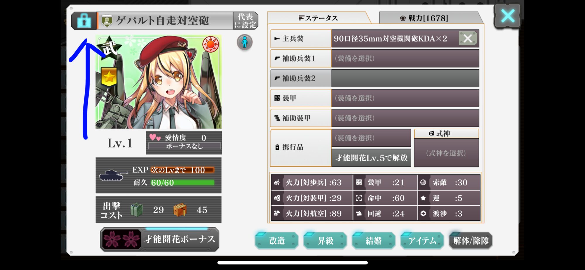Image resolution: width=585 pixels, height=270 pixels.
Task: Click the 耐久 60/60 green bar
Action: 183,183
